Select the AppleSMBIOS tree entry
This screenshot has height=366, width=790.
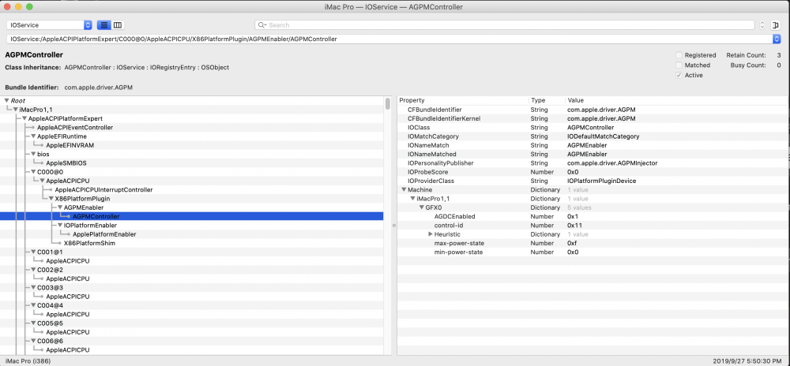click(x=67, y=163)
